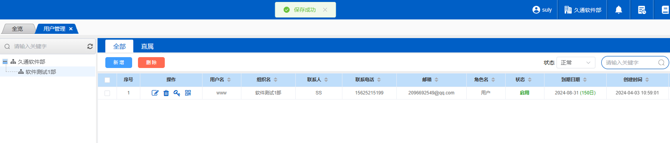Sort by 到期日期 column arrows
The image size is (670, 143).
(x=585, y=80)
